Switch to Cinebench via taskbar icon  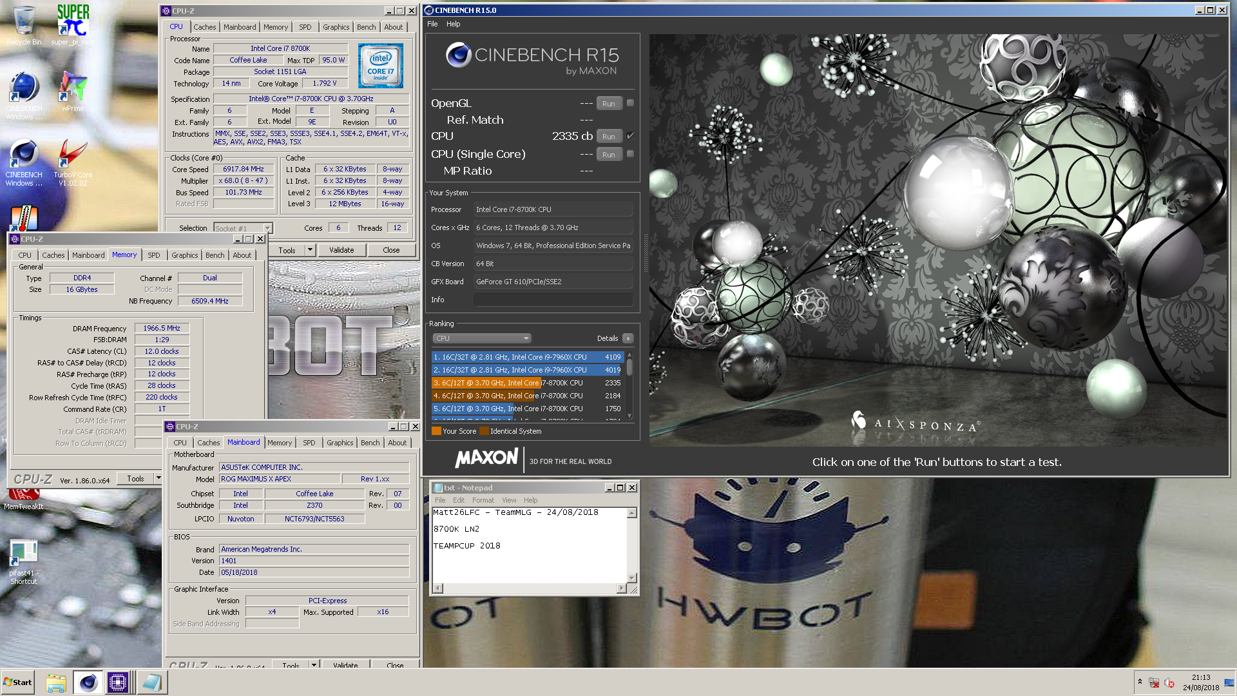click(x=88, y=682)
